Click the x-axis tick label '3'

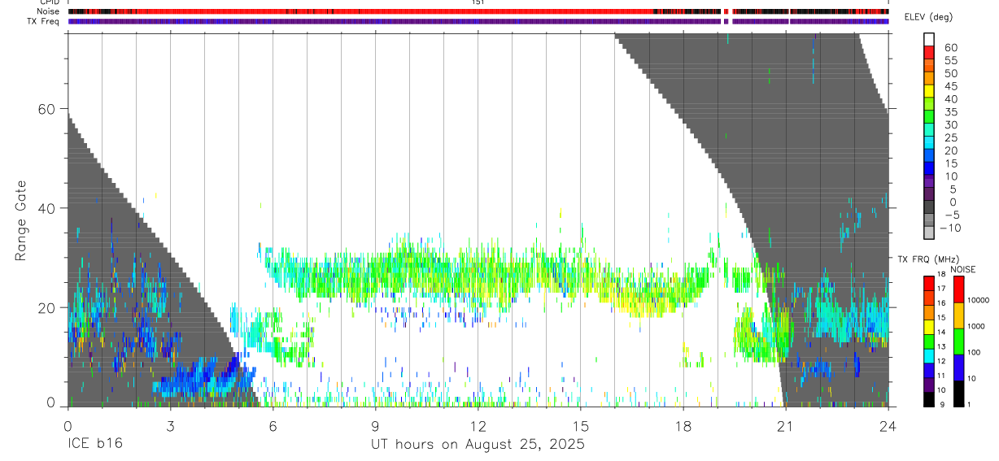pyautogui.click(x=170, y=425)
